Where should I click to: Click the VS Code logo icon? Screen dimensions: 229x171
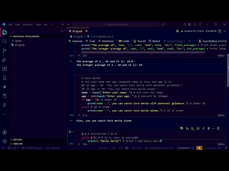pyautogui.click(x=3, y=24)
